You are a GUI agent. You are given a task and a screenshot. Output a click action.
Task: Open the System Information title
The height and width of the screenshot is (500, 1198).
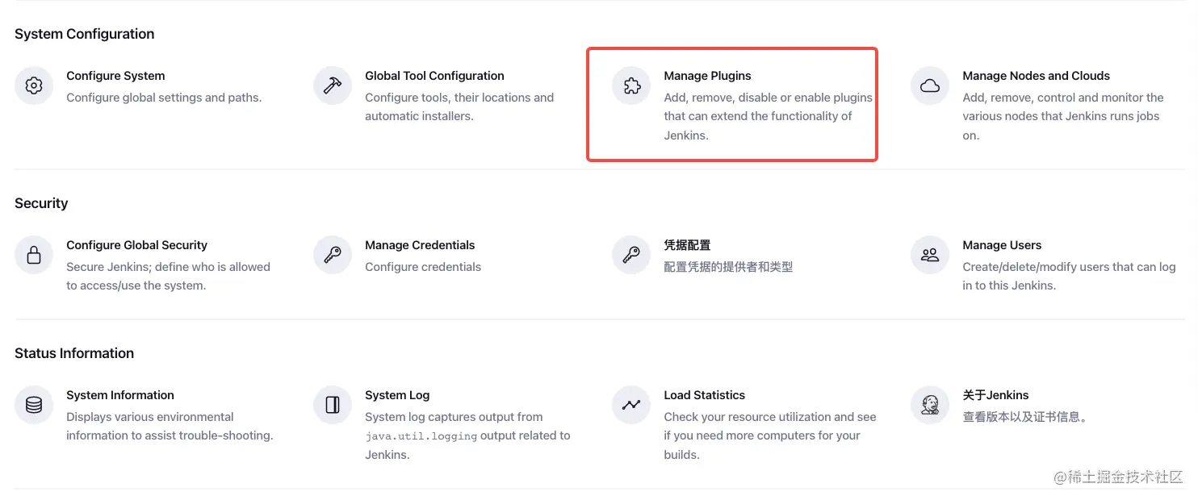[120, 395]
